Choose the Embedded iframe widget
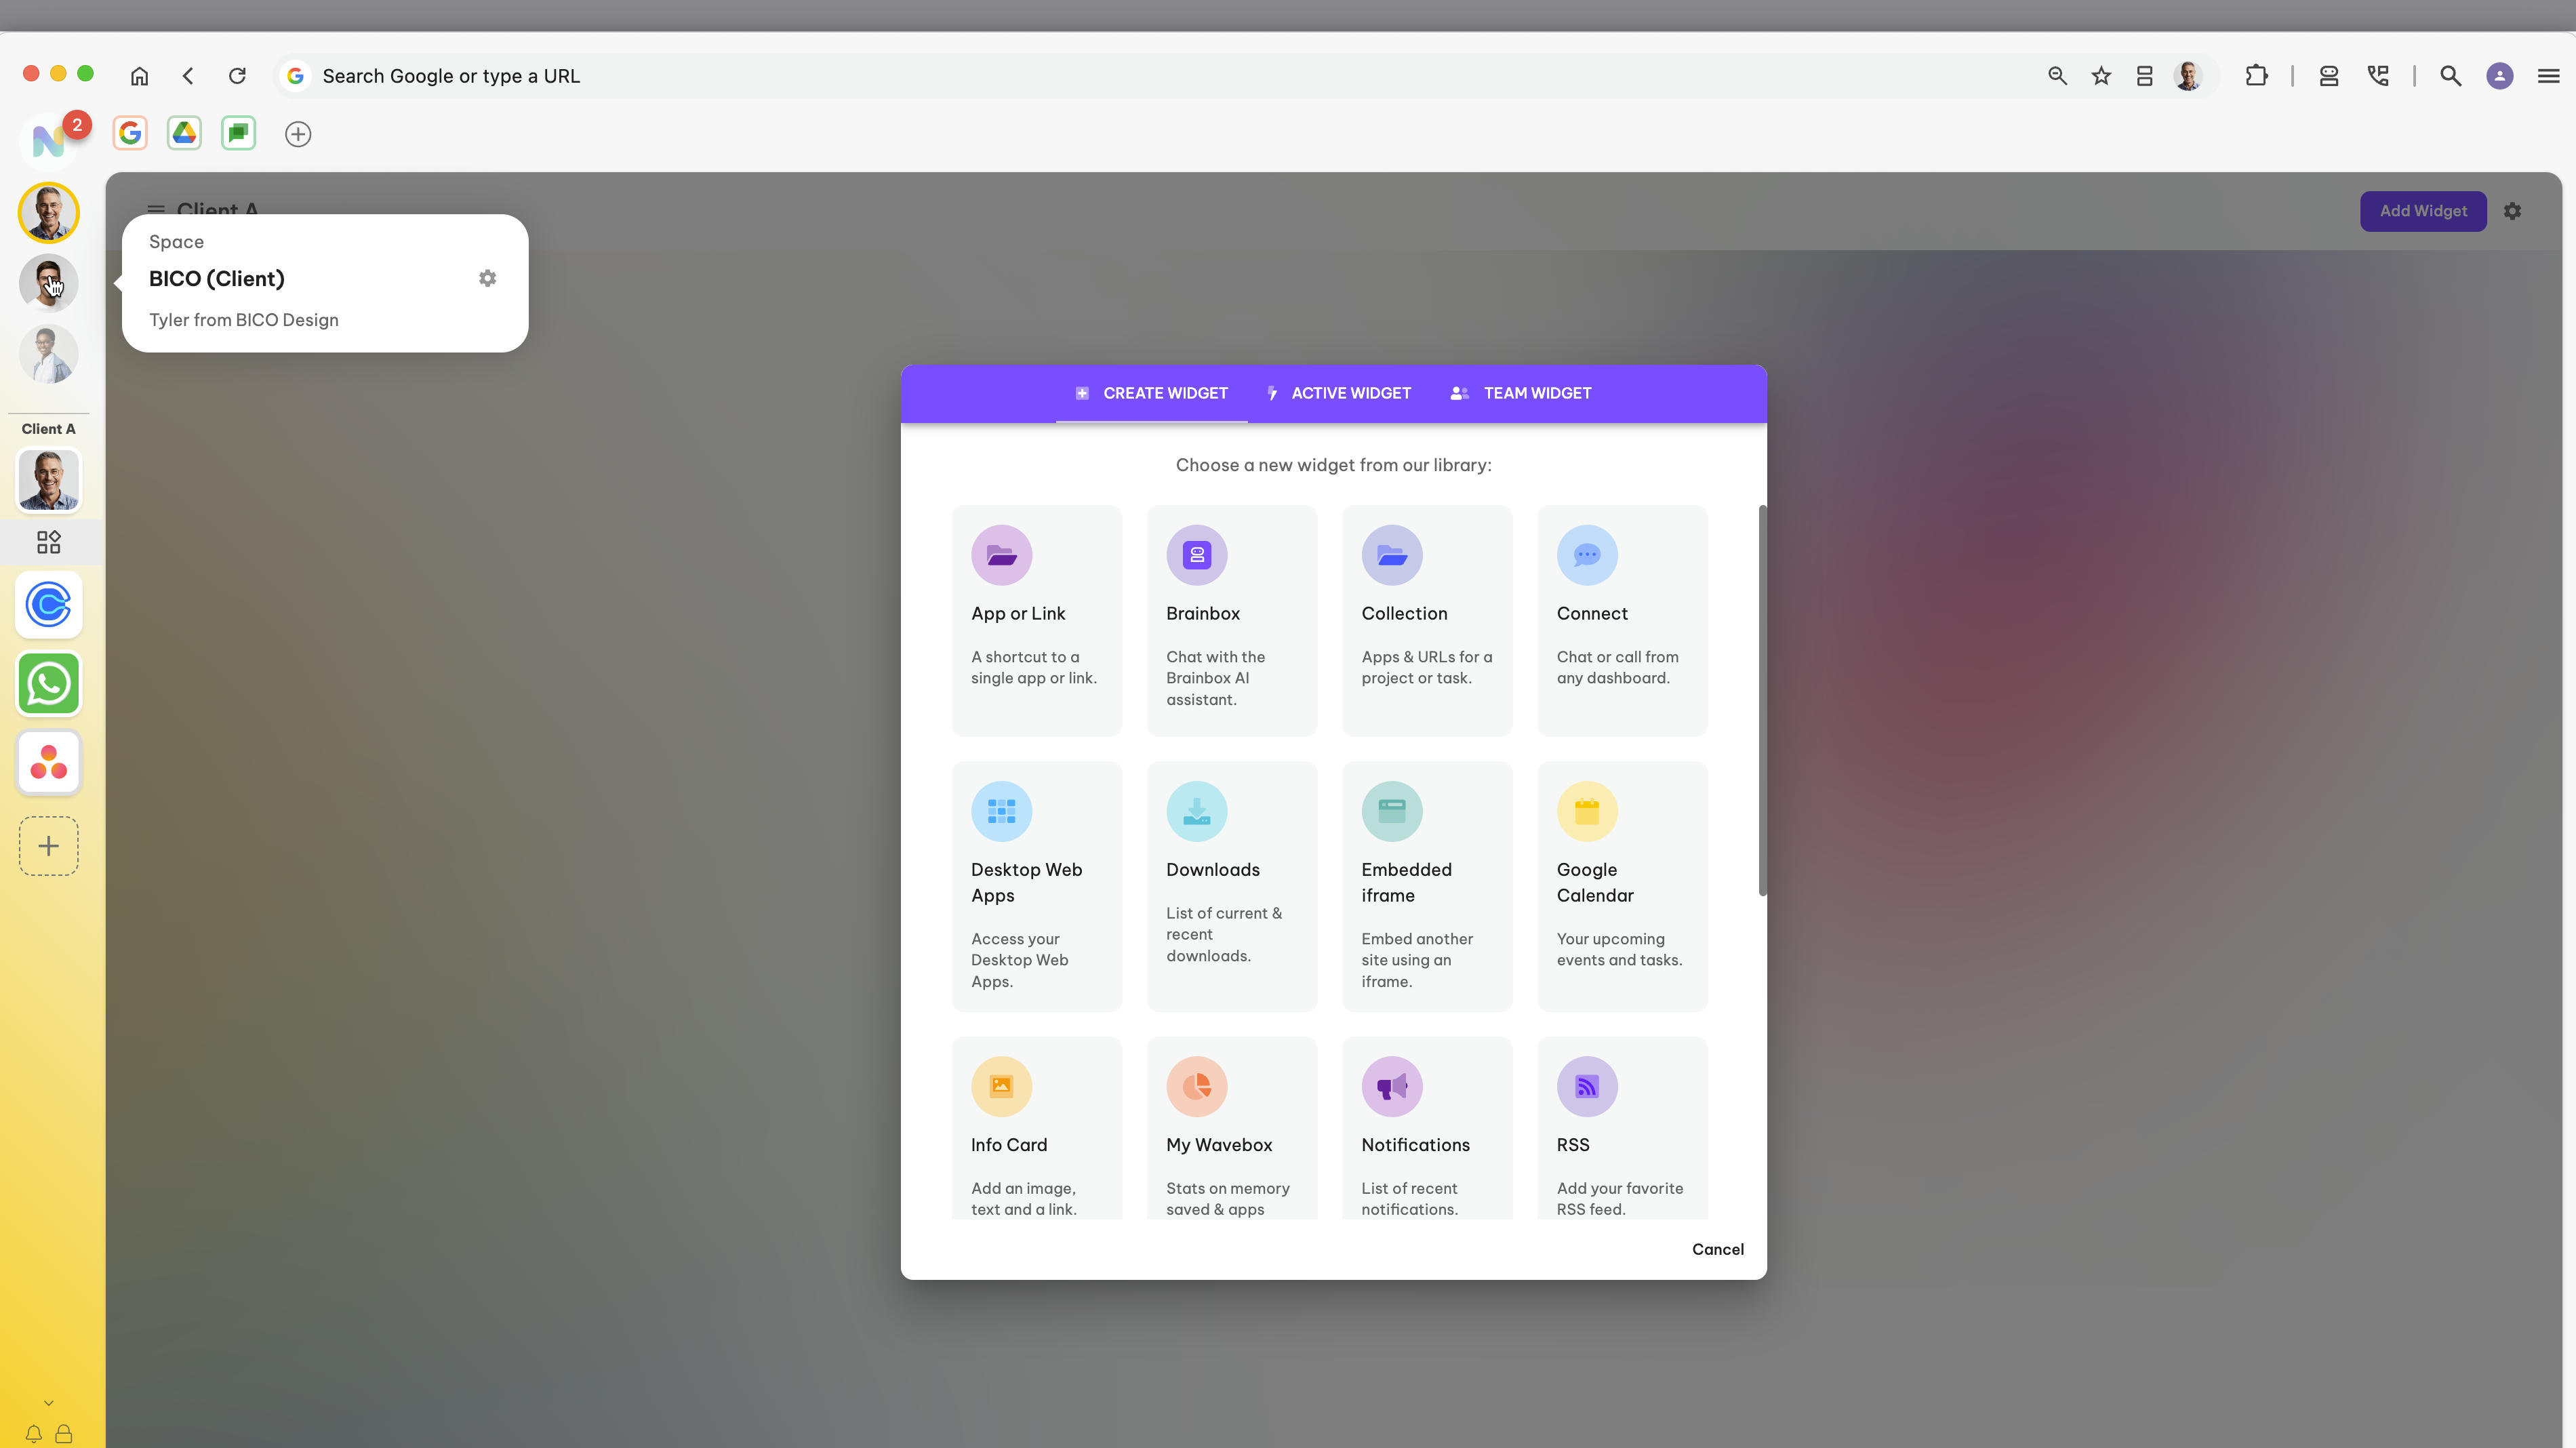 1426,886
